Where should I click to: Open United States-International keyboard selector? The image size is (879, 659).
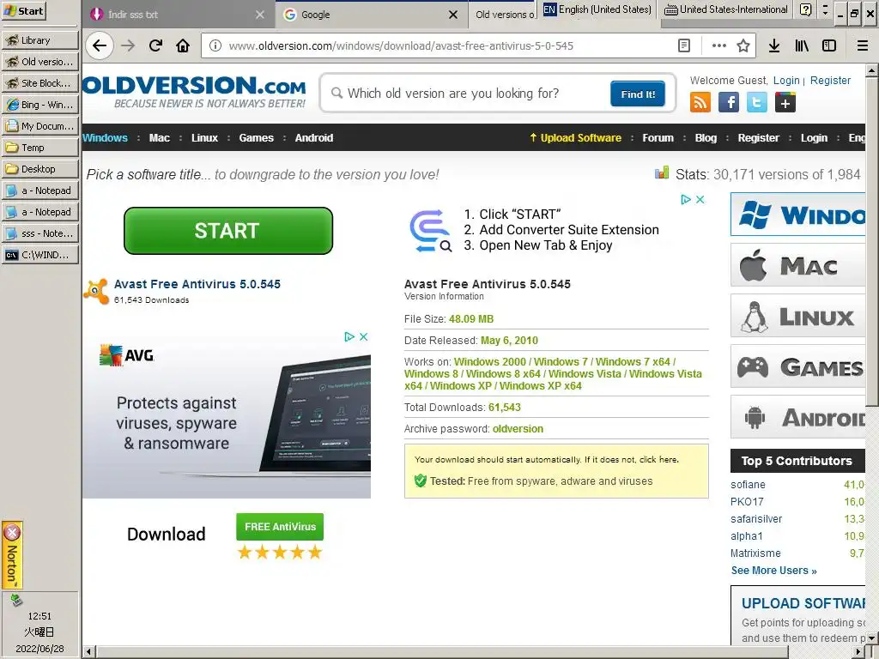726,9
